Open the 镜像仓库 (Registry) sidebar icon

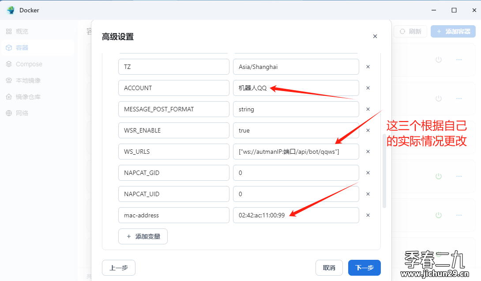click(10, 96)
